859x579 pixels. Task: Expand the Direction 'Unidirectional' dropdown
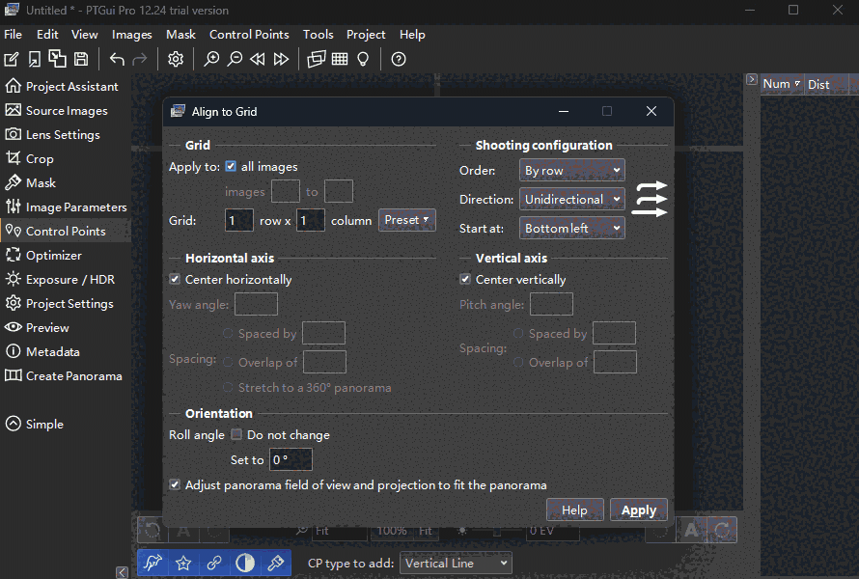click(x=572, y=200)
